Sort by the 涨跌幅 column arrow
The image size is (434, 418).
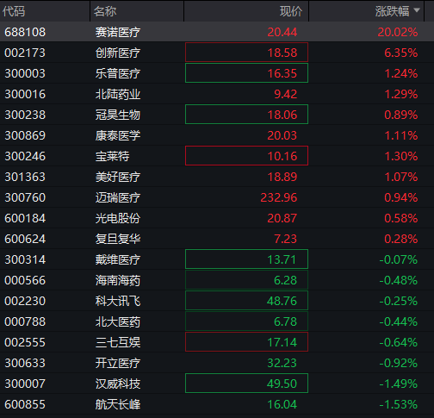point(417,10)
